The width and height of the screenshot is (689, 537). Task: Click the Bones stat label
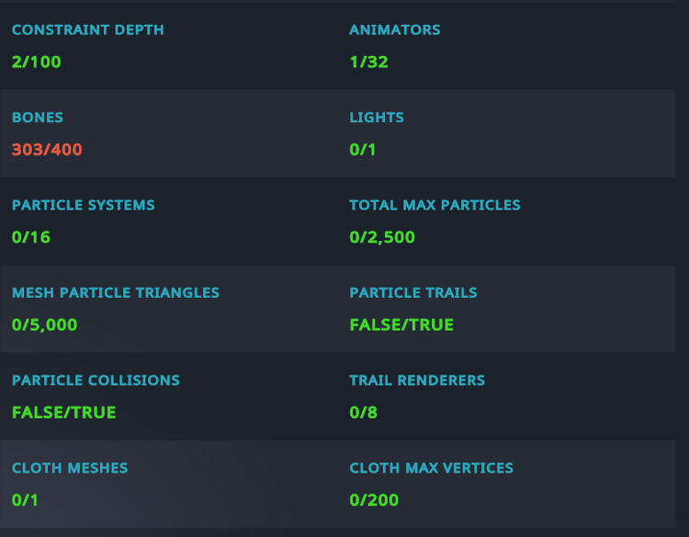[38, 118]
